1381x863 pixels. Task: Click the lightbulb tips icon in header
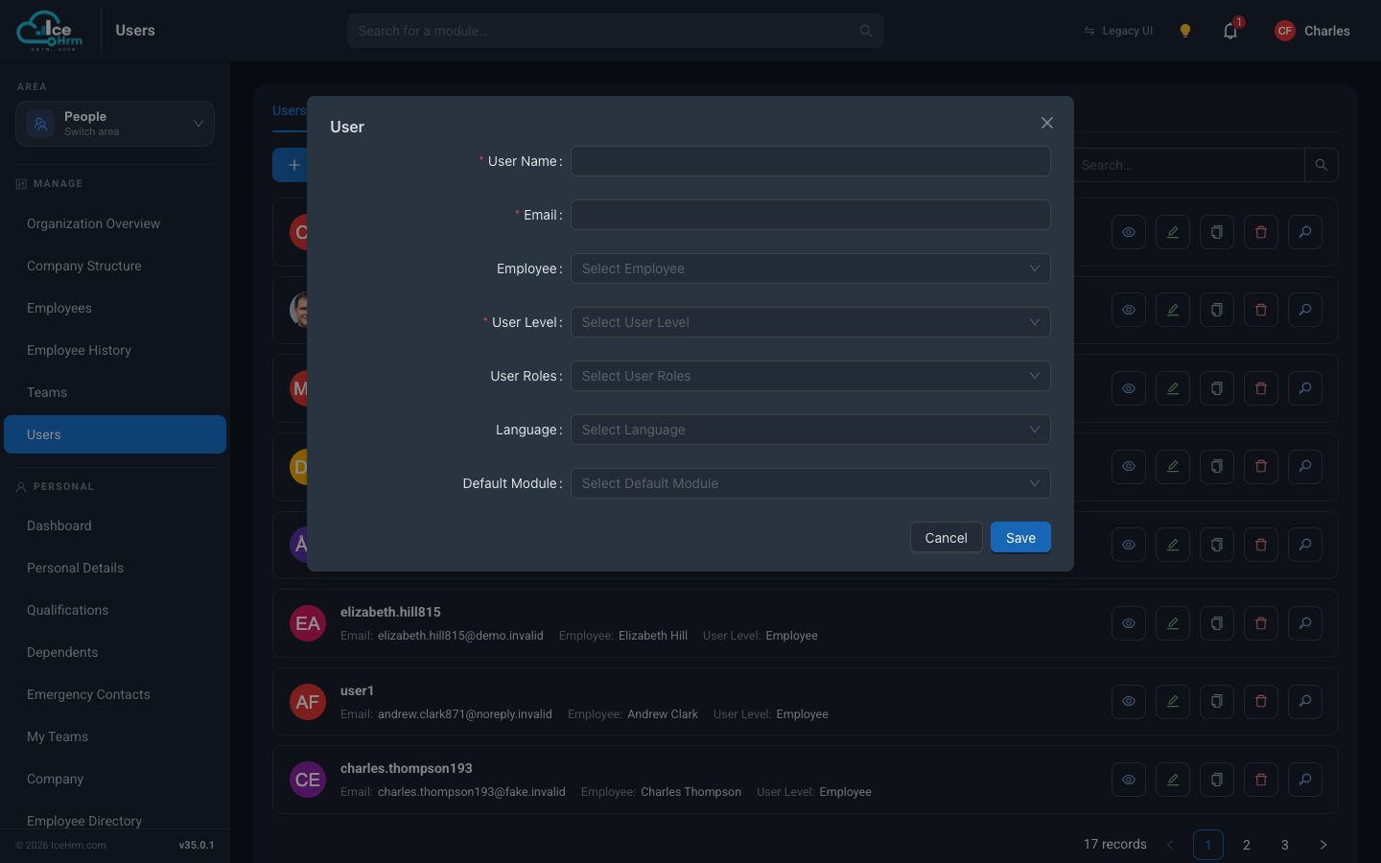1185,31
